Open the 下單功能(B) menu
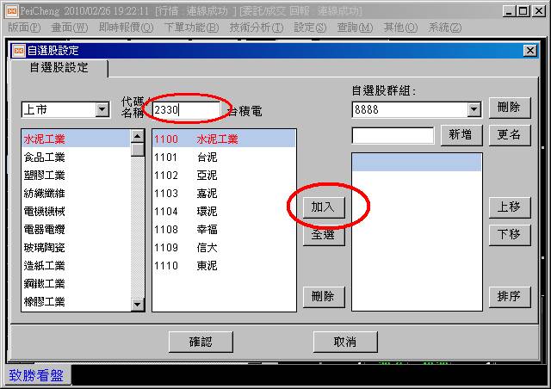Image resolution: width=551 pixels, height=389 pixels. coord(191,28)
